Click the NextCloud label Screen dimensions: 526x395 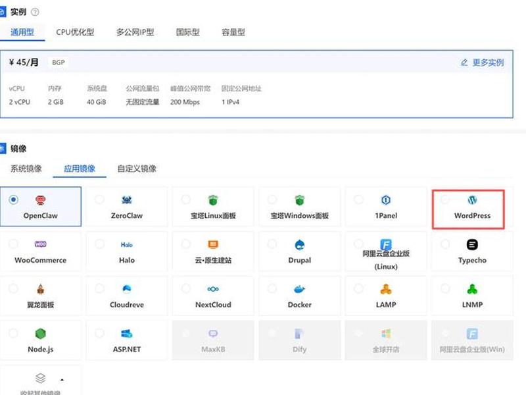coord(213,305)
